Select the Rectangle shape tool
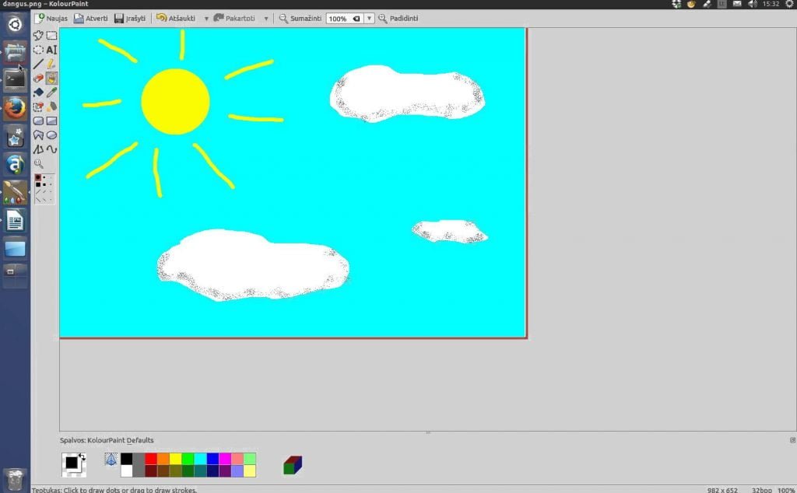 click(x=52, y=121)
